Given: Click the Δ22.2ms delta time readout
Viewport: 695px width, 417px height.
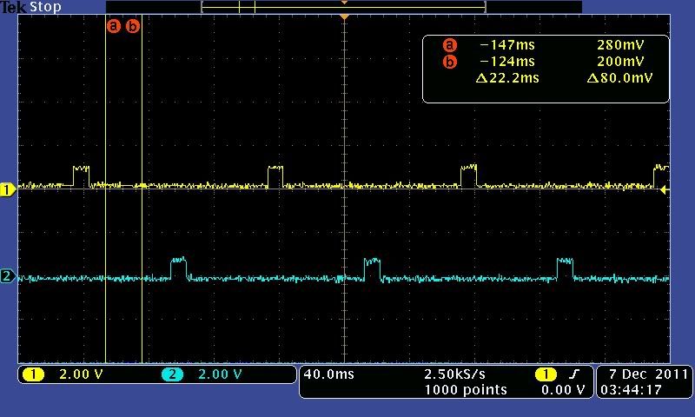Looking at the screenshot, I should pyautogui.click(x=508, y=78).
